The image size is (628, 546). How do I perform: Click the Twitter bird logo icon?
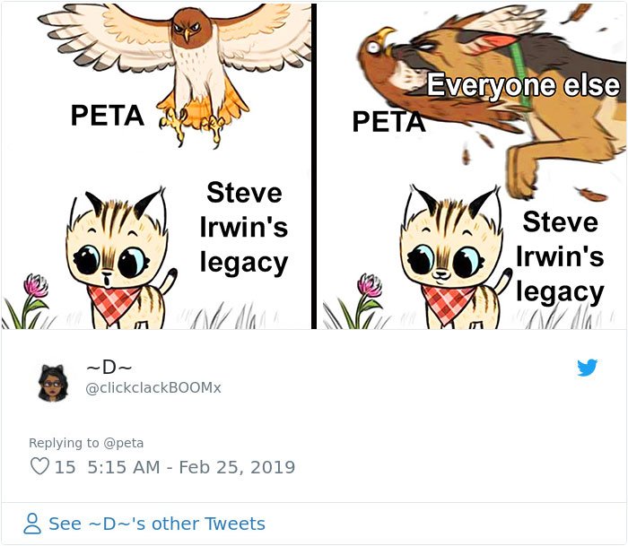587,368
